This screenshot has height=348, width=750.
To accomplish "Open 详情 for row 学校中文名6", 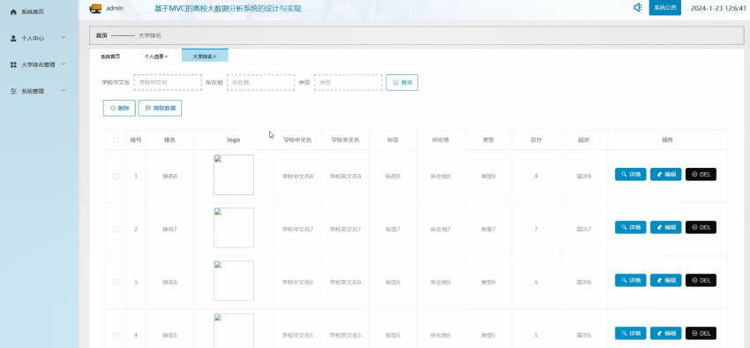I will click(x=630, y=280).
